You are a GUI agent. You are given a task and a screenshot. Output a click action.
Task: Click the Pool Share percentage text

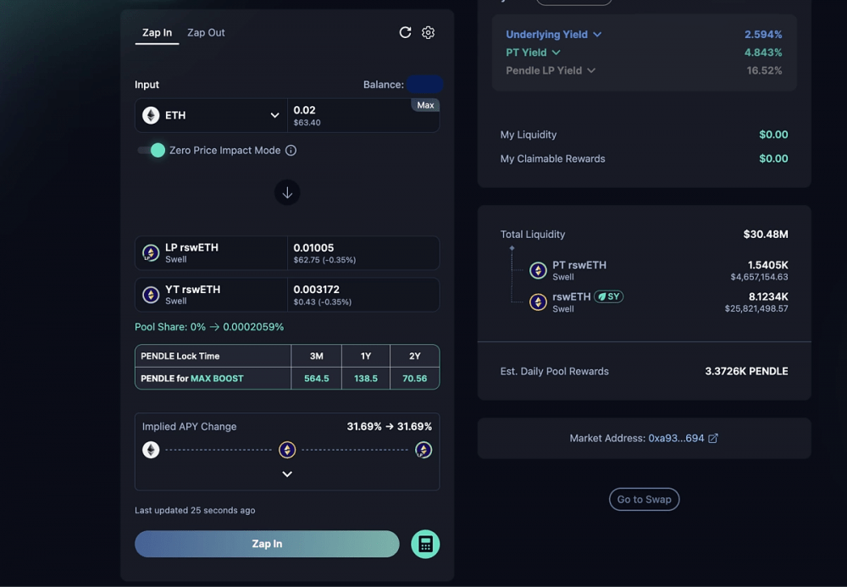[209, 327]
